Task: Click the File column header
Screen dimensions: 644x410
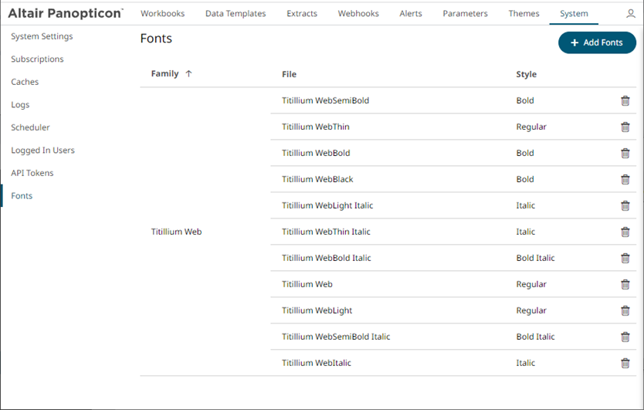Action: [289, 75]
